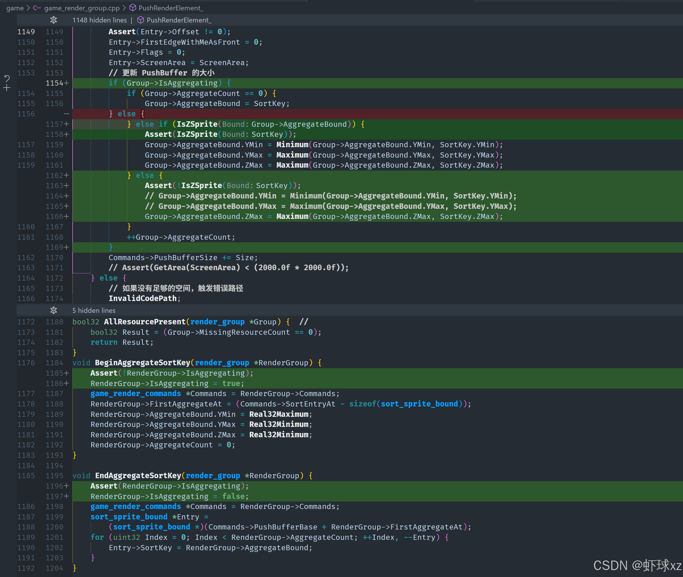Click the BeginAggregateSortKey function name
The image size is (683, 577).
(x=142, y=362)
